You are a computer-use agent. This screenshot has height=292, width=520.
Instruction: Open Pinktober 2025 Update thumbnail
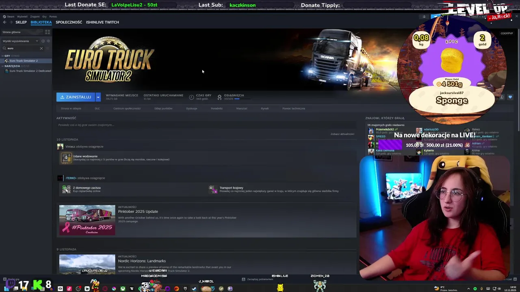click(x=87, y=220)
